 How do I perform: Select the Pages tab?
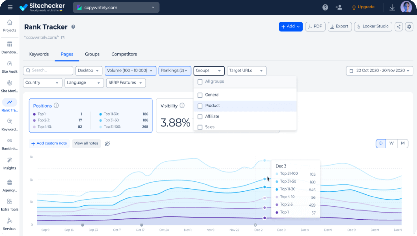(67, 54)
